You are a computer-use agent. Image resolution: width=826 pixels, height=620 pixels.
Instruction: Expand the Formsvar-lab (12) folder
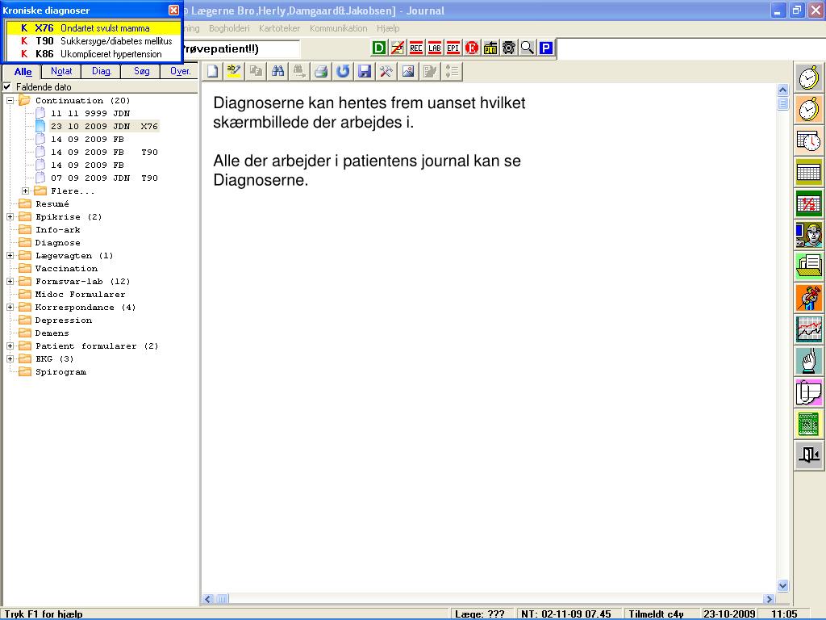point(10,281)
